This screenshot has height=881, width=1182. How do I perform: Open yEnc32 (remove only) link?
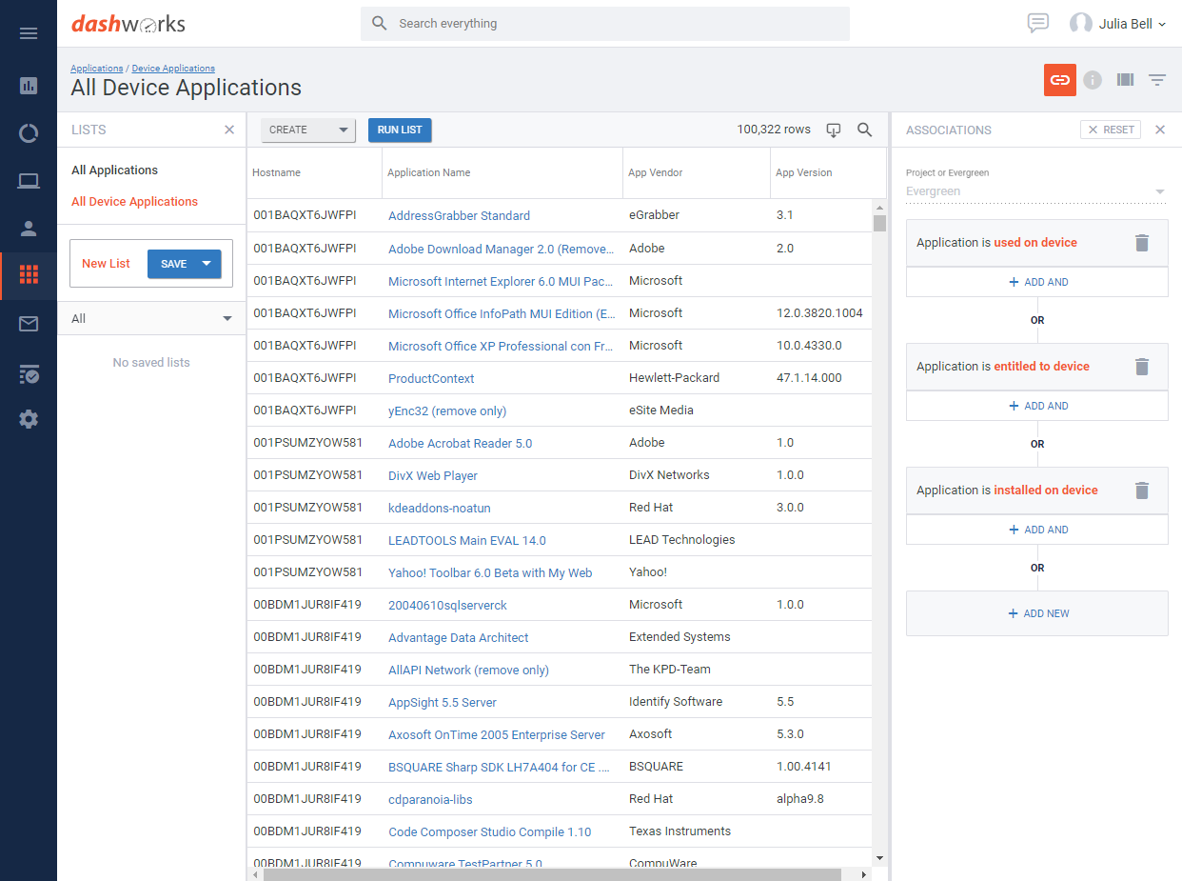click(x=447, y=411)
